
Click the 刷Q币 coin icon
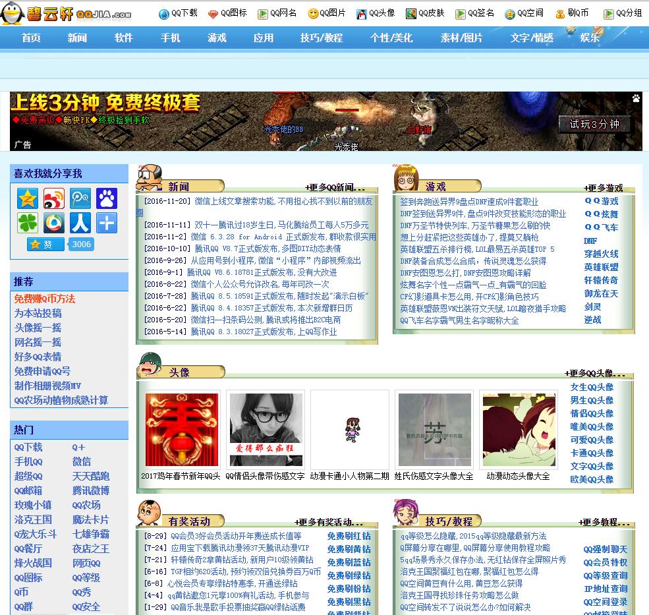[x=560, y=15]
